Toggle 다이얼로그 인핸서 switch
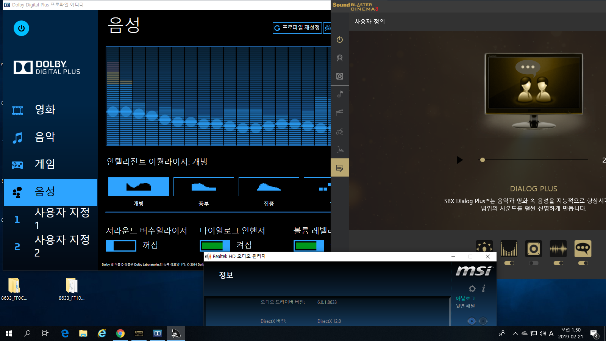The image size is (606, 341). click(215, 246)
